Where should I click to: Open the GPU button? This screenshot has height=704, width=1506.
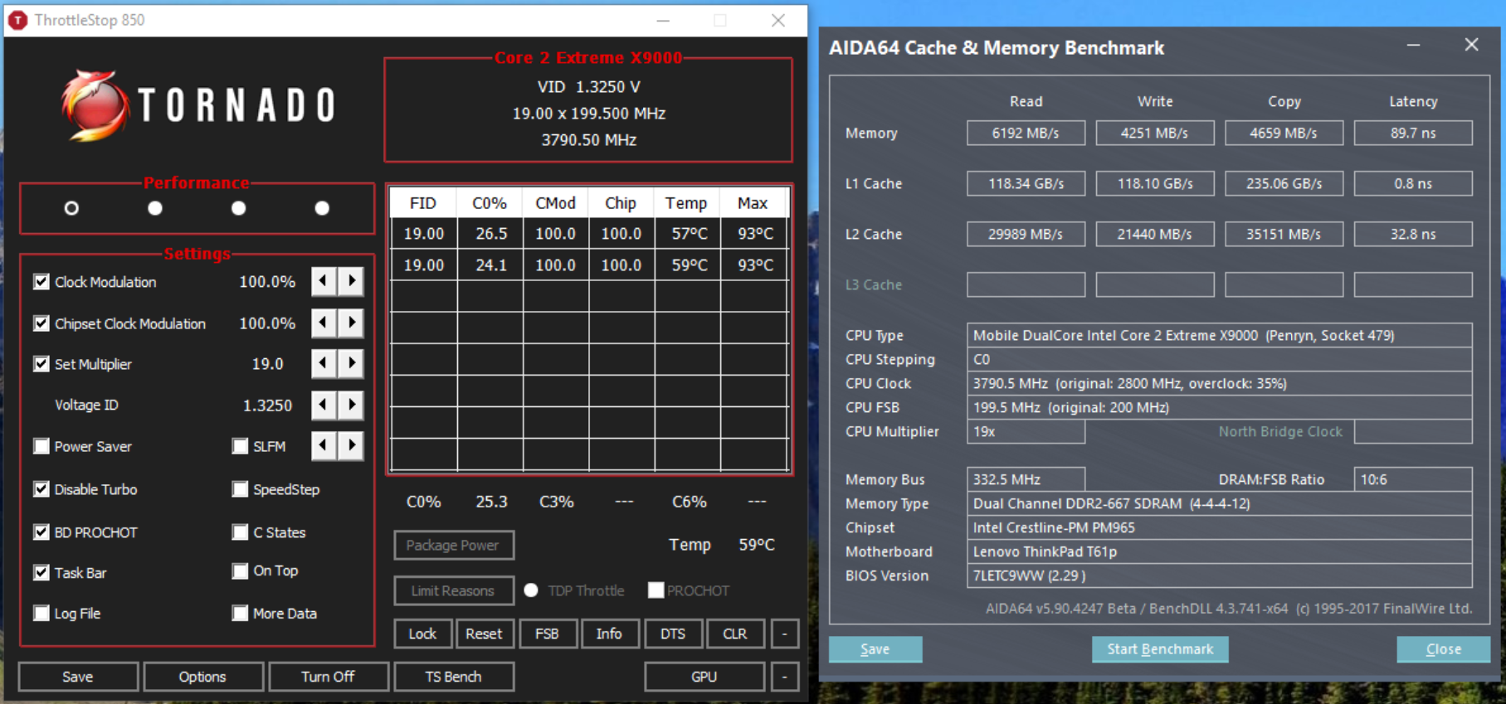tap(704, 677)
